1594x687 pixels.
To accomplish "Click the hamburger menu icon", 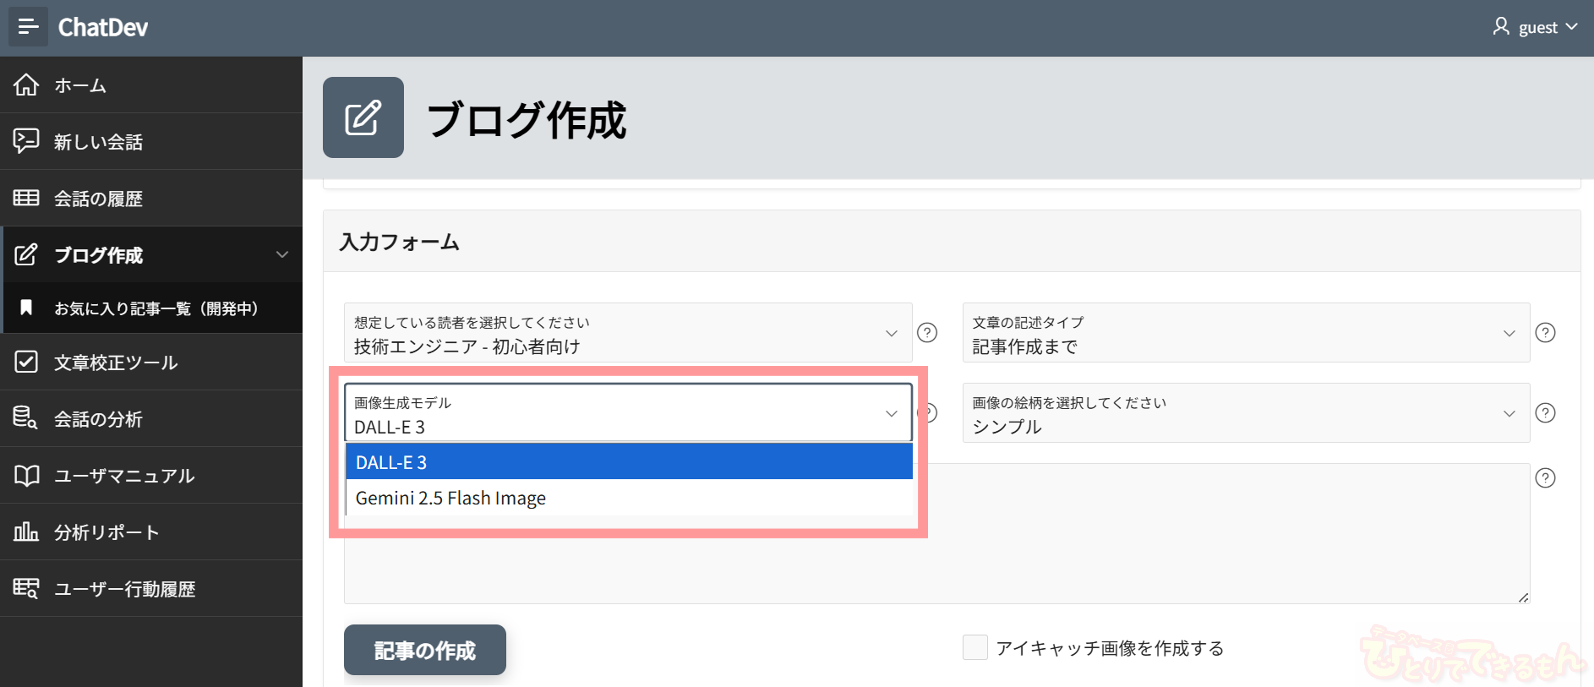I will click(28, 26).
